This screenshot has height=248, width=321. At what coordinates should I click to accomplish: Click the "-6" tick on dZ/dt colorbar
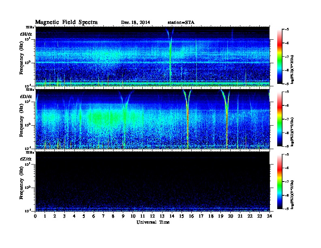coord(287,168)
